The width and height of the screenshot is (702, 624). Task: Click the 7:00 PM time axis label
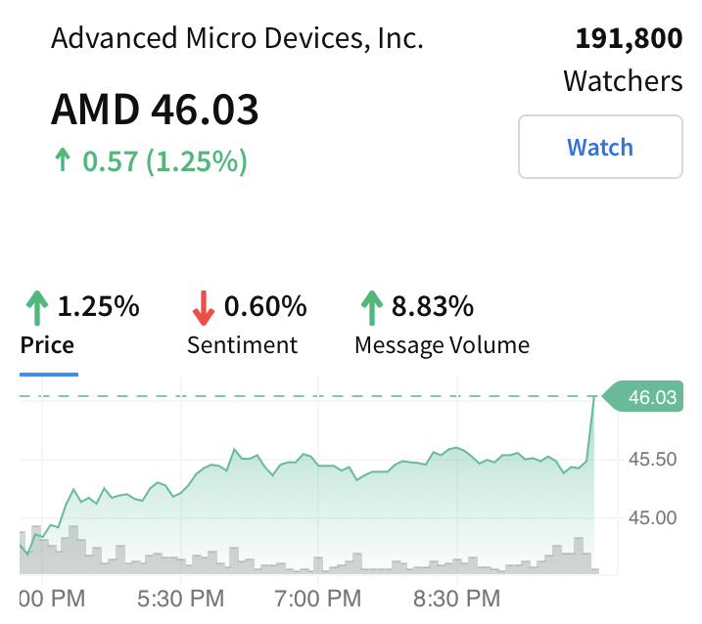tap(320, 597)
